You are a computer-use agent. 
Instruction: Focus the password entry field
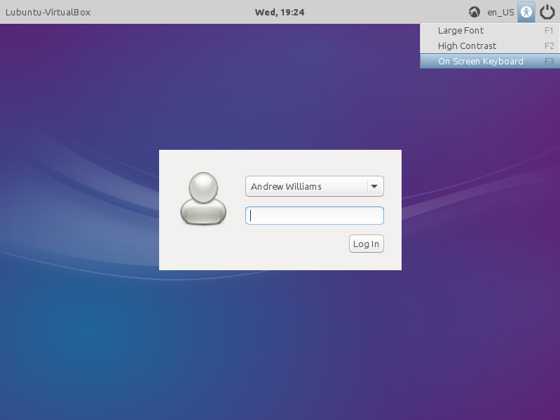314,216
